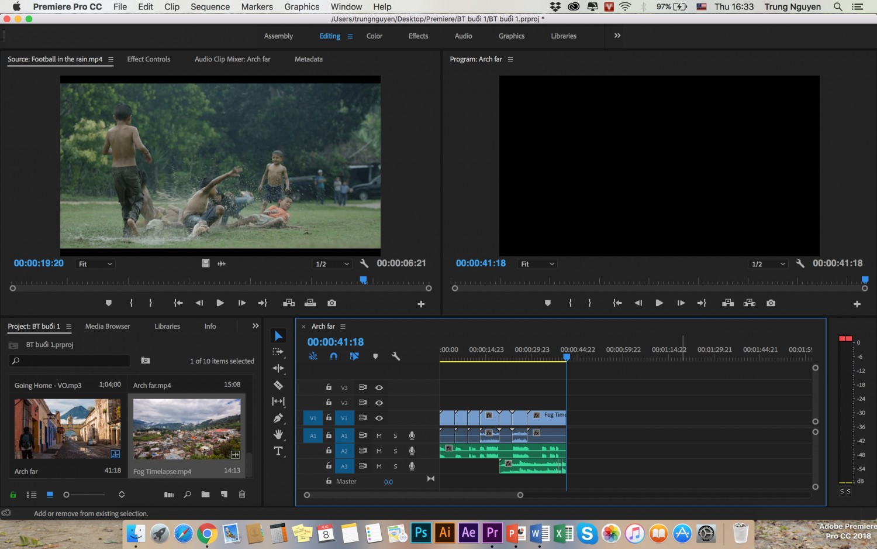This screenshot has width=877, height=549.
Task: Play the Program monitor sequence
Action: pos(660,303)
